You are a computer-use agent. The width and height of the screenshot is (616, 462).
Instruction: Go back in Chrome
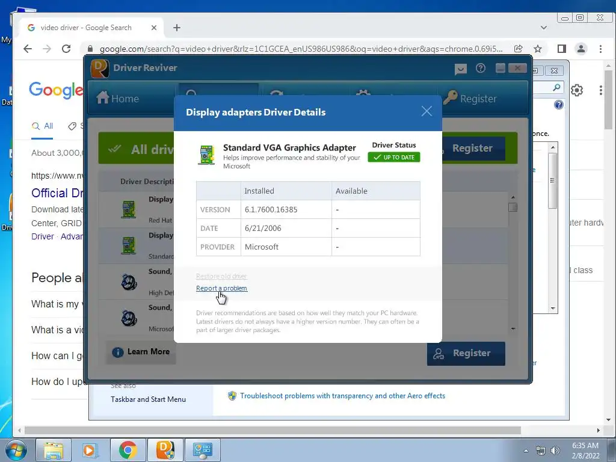28,49
